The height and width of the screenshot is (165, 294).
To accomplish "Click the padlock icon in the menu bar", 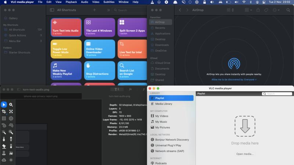I will click(204, 2).
